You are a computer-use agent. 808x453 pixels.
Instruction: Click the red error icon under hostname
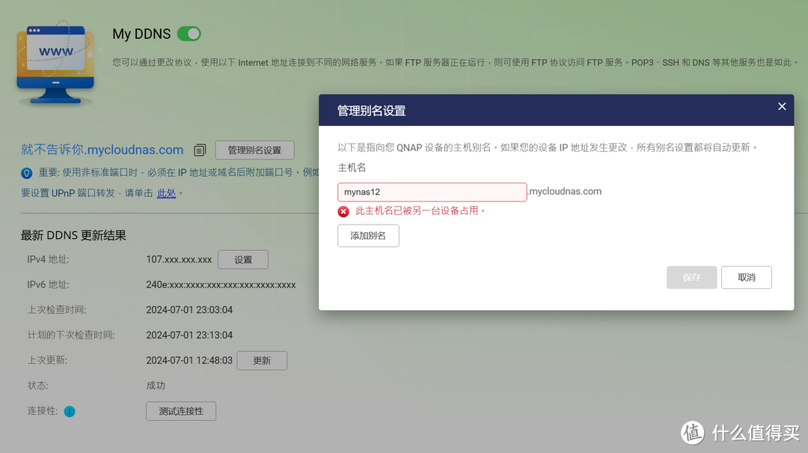(x=343, y=212)
